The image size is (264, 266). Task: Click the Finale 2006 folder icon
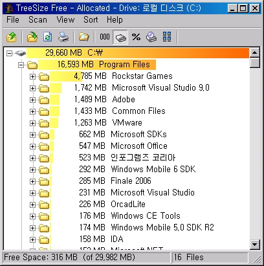pos(44,181)
